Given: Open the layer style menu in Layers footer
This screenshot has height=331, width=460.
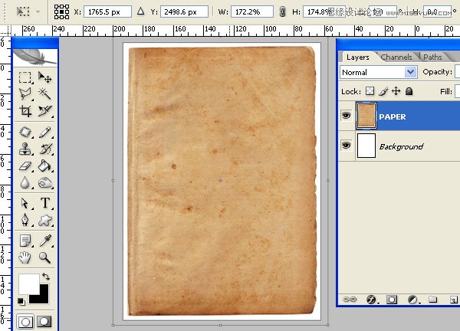Looking at the screenshot, I should pyautogui.click(x=371, y=299).
